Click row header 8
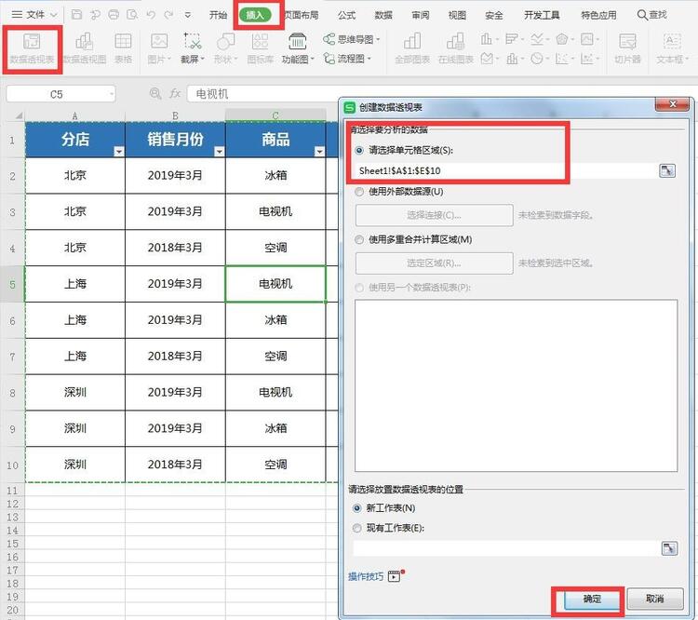Viewport: 698px width, 620px height. pyautogui.click(x=12, y=393)
